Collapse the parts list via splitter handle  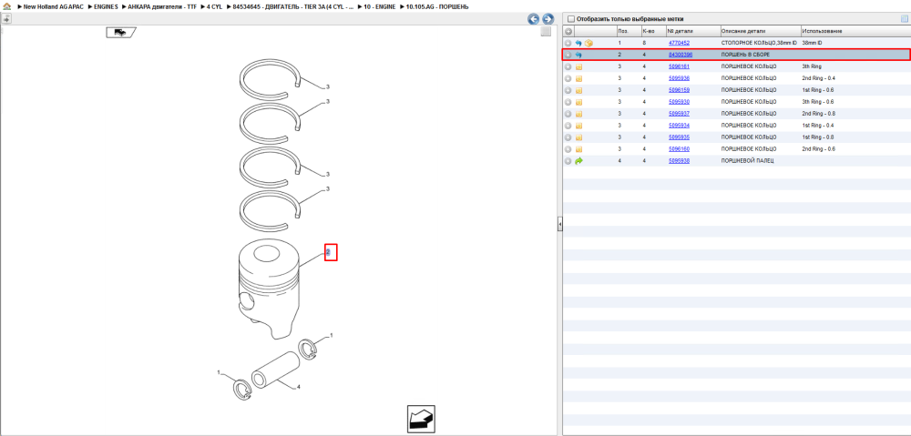[x=560, y=224]
